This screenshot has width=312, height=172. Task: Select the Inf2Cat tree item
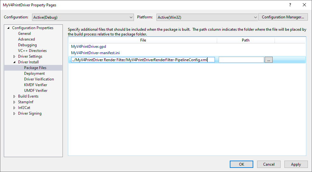(24, 108)
